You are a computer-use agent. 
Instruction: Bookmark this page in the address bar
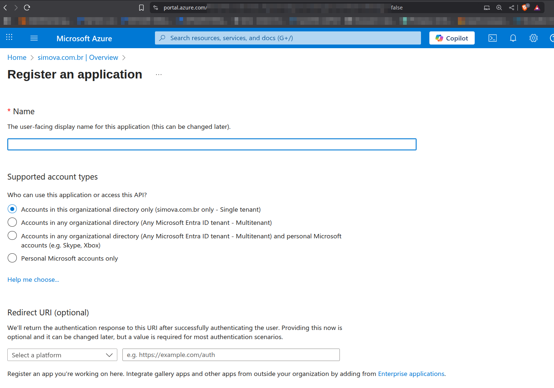click(x=141, y=8)
